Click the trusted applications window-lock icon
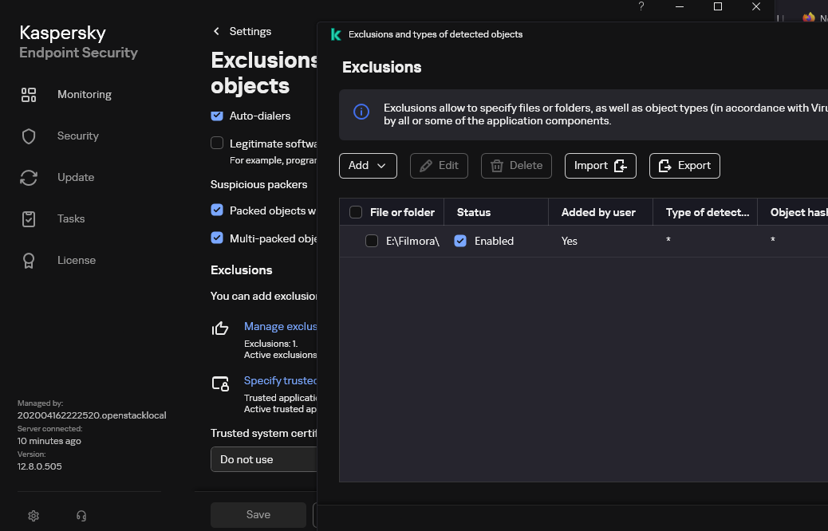 tap(220, 383)
